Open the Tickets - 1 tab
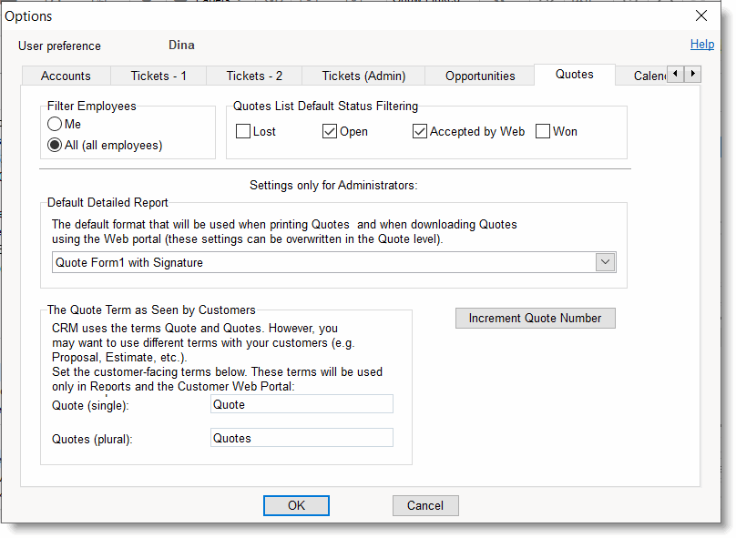This screenshot has width=736, height=538. tap(158, 76)
